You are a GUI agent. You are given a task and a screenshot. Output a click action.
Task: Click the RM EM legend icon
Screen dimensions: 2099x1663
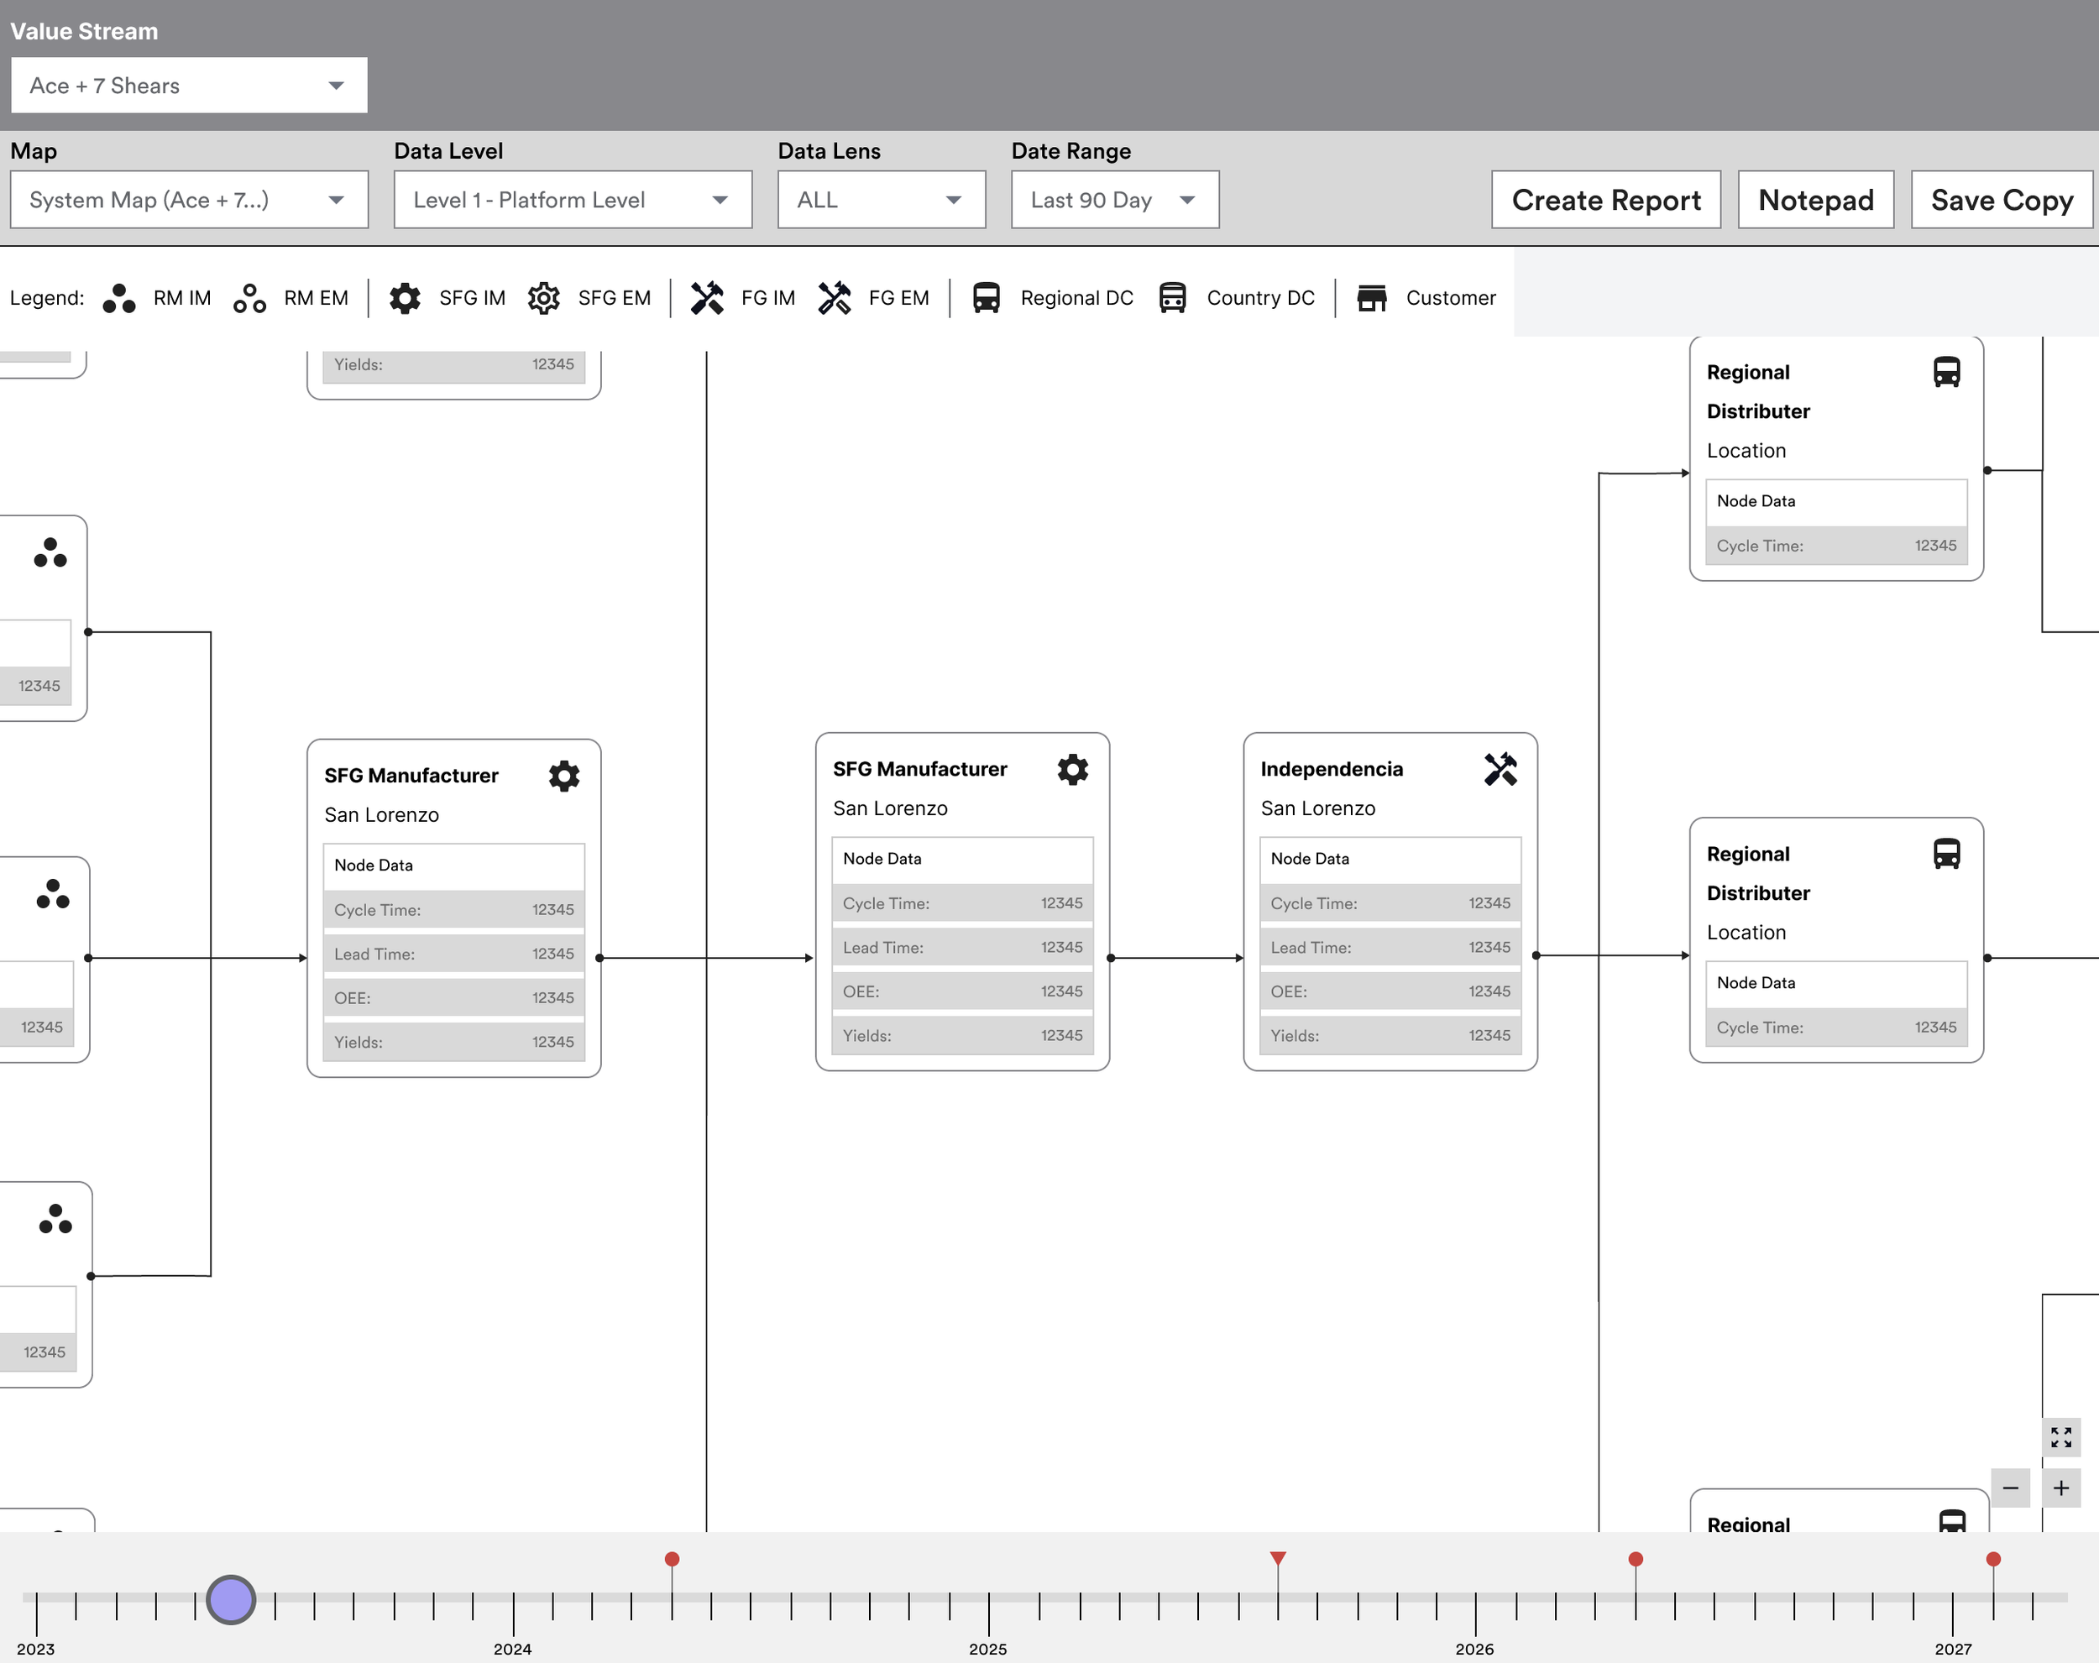pyautogui.click(x=249, y=298)
